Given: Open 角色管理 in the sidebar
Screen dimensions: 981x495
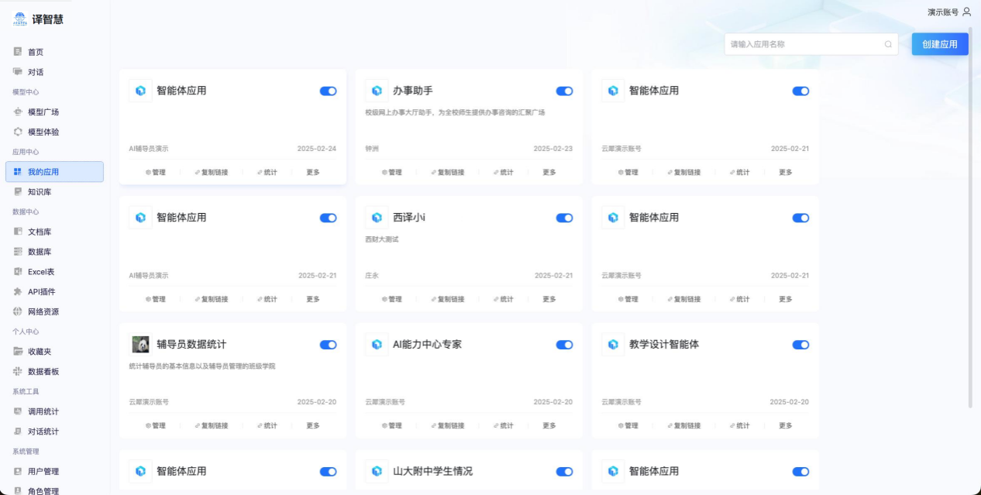Looking at the screenshot, I should (x=43, y=490).
